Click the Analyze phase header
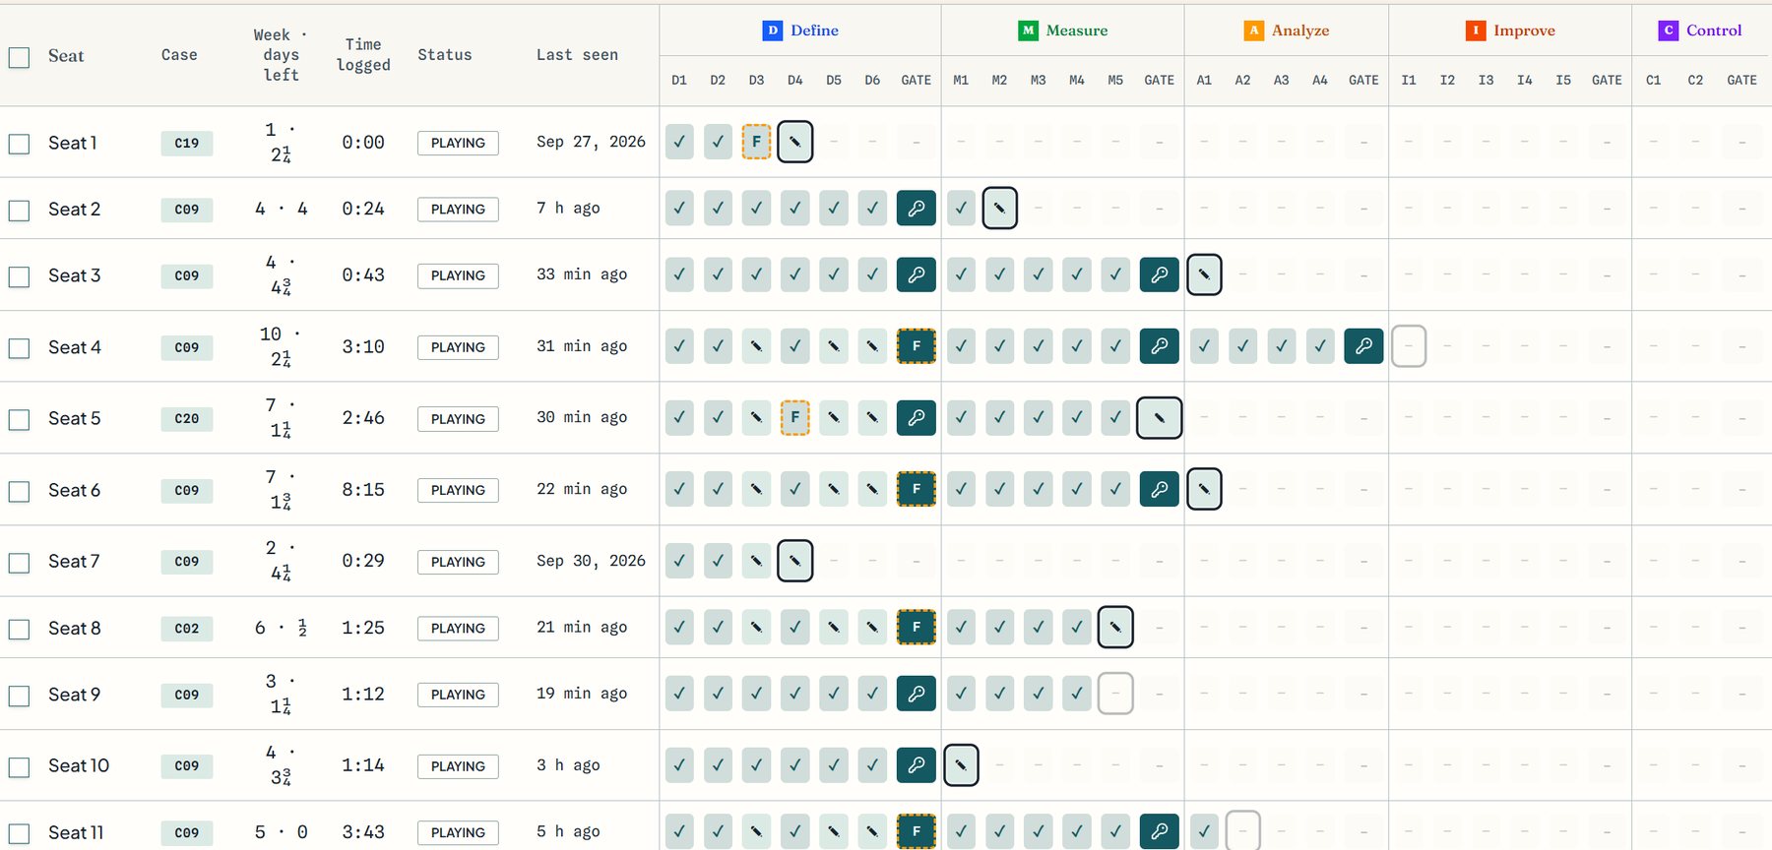This screenshot has width=1772, height=850. pyautogui.click(x=1287, y=30)
